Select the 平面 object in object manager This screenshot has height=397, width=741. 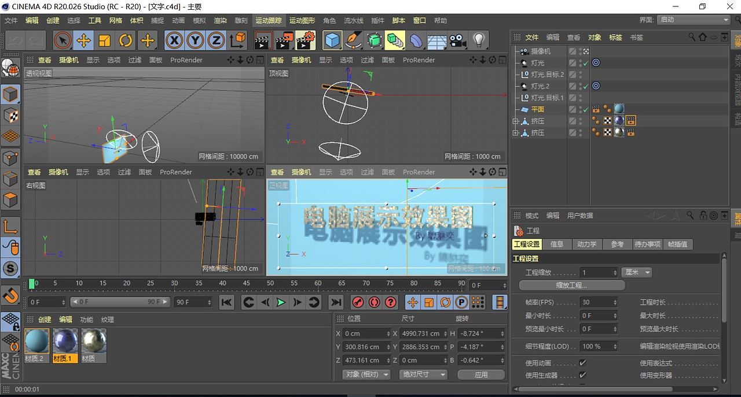(538, 109)
